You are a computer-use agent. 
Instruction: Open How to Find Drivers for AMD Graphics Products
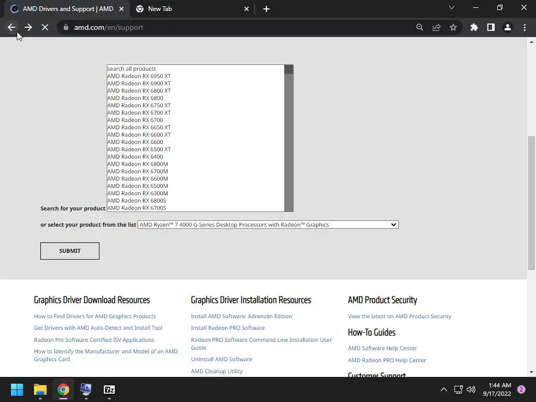point(95,316)
